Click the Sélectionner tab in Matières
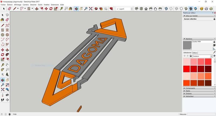The image size is (216, 116). pyautogui.click(x=187, y=53)
